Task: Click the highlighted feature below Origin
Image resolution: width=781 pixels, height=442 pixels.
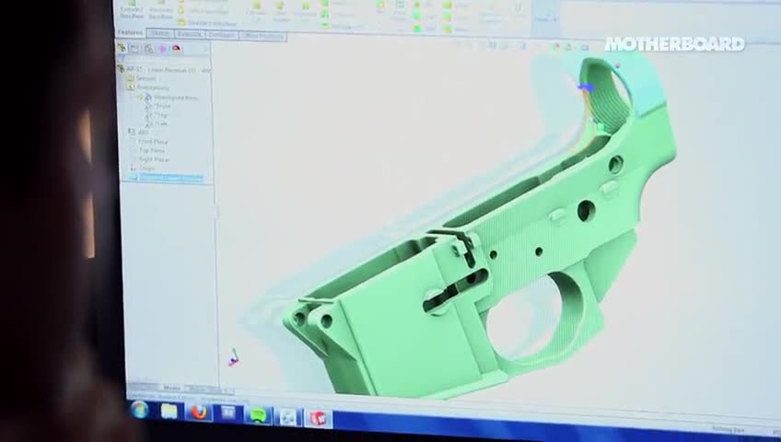Action: coord(167,178)
